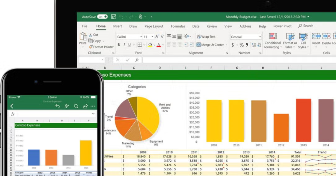The width and height of the screenshot is (336, 176).
Task: Open the Name Box dropdown arrow
Action: pyautogui.click(x=102, y=60)
